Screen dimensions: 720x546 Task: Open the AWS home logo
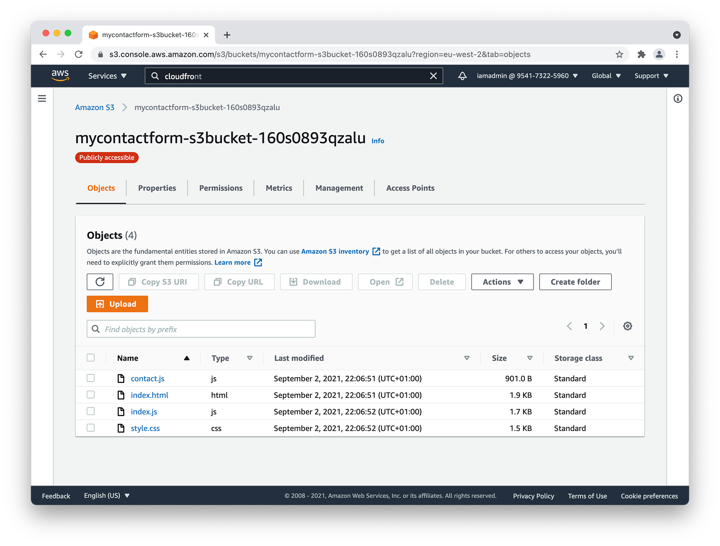coord(60,75)
